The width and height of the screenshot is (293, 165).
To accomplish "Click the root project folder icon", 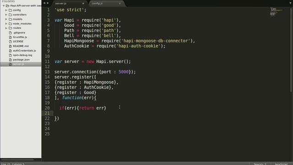I will pos(8,6).
